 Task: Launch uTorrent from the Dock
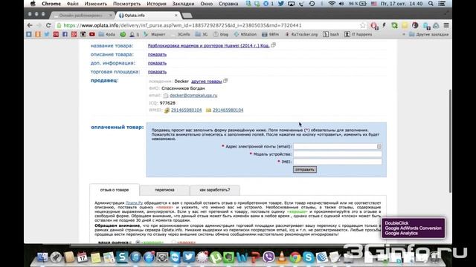[215, 257]
